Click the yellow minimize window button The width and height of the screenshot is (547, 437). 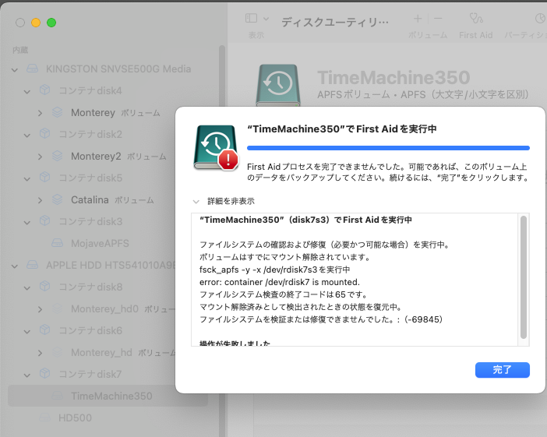(x=36, y=23)
